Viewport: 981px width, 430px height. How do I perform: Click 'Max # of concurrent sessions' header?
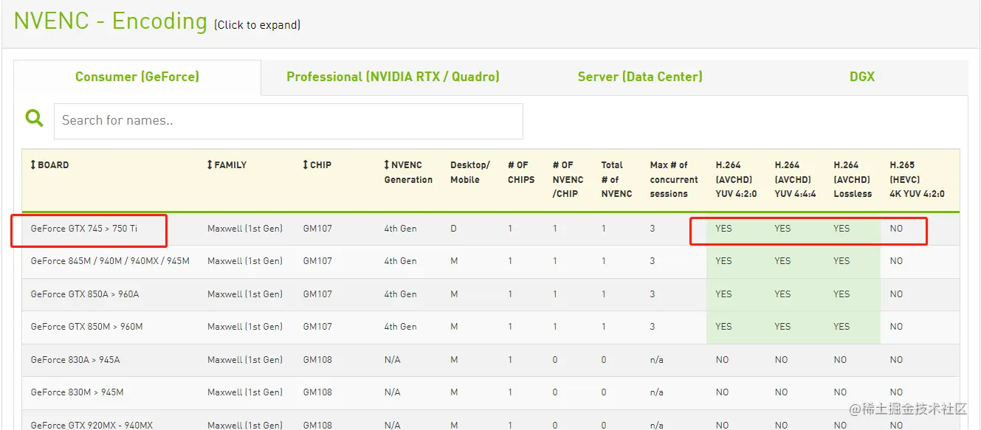pyautogui.click(x=674, y=179)
